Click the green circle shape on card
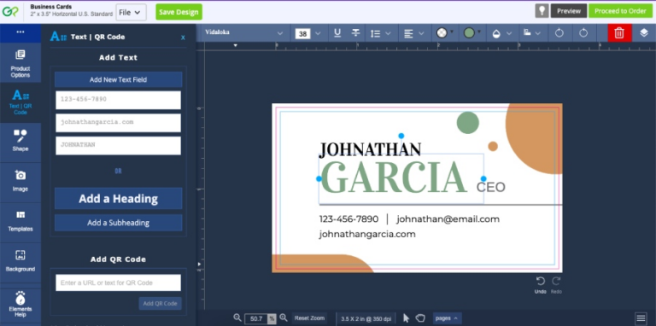 tap(468, 123)
